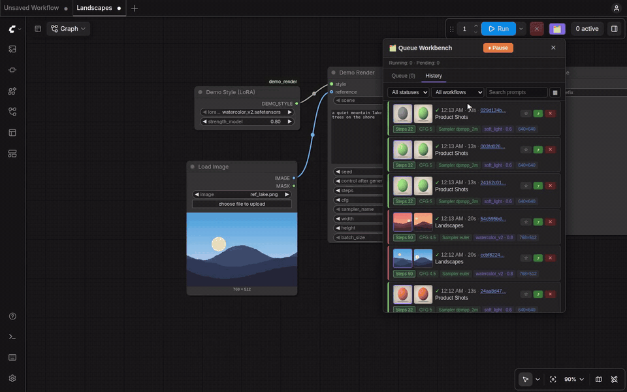Reload the 54c595bd Landscapes entry with green arrow
This screenshot has width=627, height=392.
pyautogui.click(x=538, y=222)
